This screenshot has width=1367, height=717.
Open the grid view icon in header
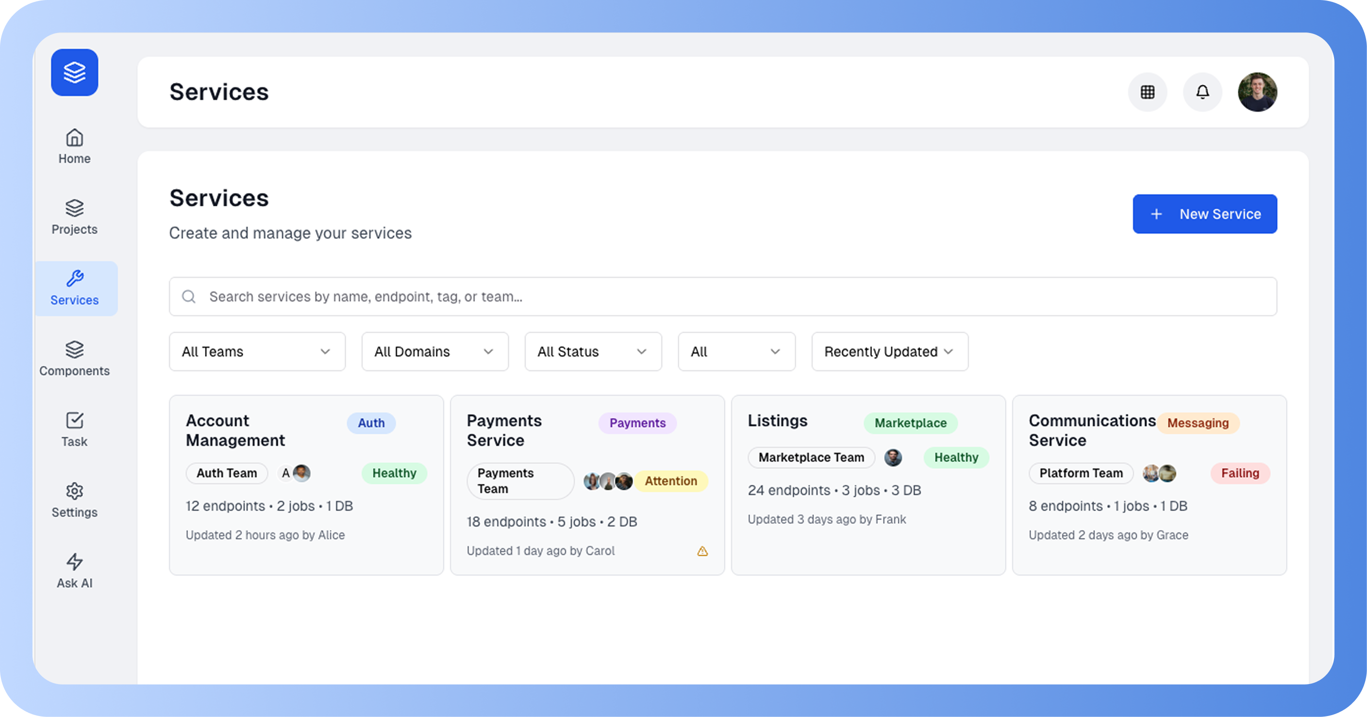tap(1147, 92)
